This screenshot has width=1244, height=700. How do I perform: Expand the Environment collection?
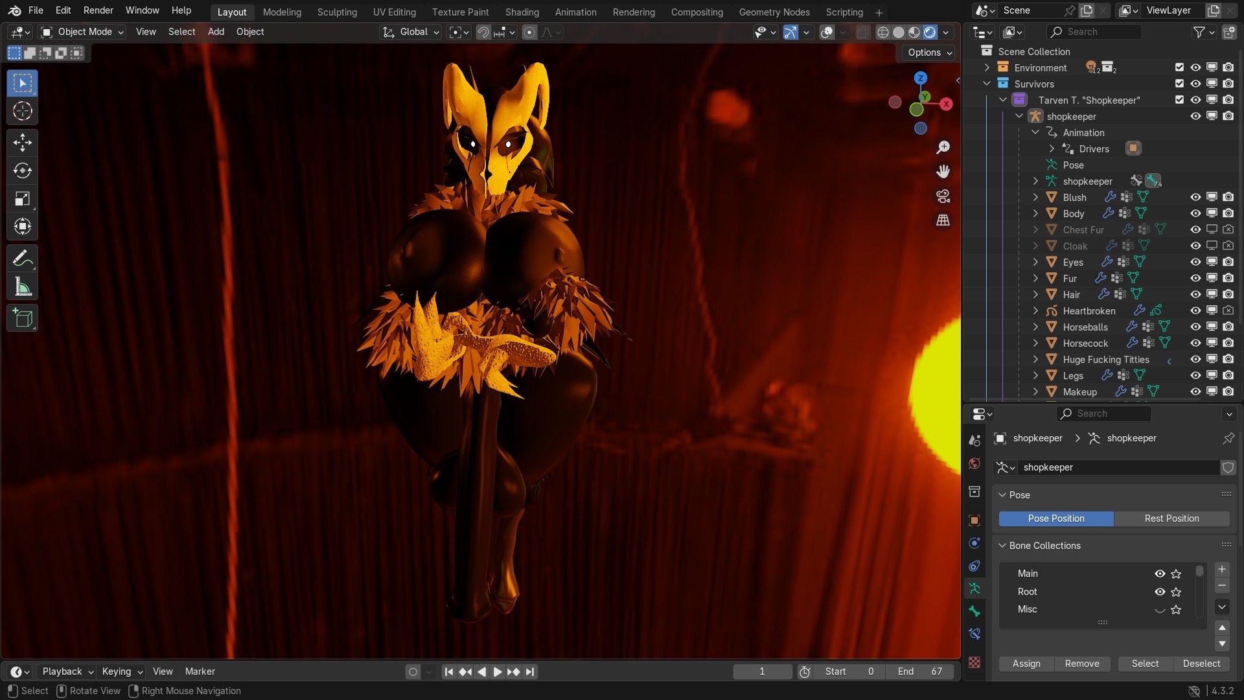click(987, 67)
